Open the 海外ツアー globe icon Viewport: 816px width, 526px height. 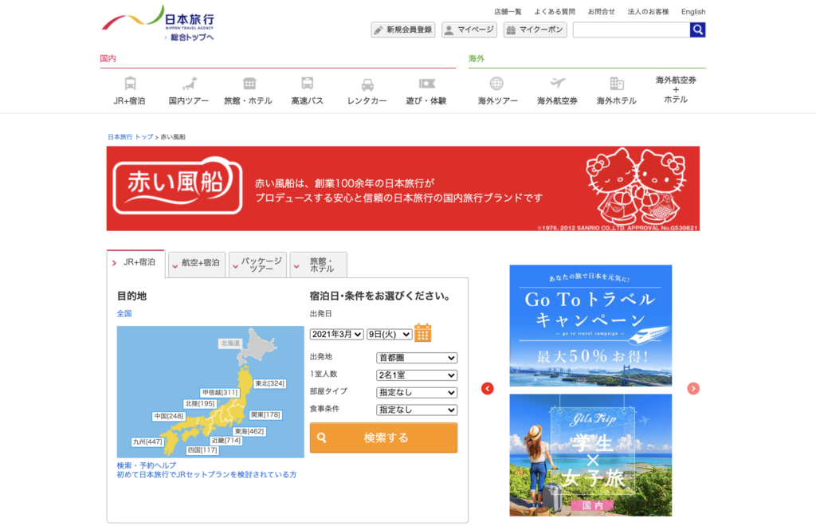(496, 83)
